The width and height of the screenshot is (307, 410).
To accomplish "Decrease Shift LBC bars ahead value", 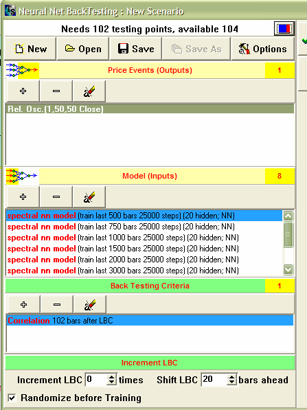I will (x=231, y=383).
